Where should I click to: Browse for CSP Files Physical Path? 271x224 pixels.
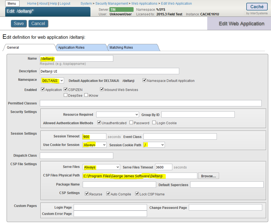(209, 176)
